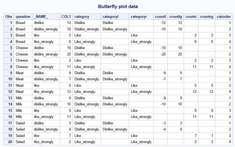Click the Butterfly plot data title
Viewport: 235px width, 147px height.
[118, 7]
